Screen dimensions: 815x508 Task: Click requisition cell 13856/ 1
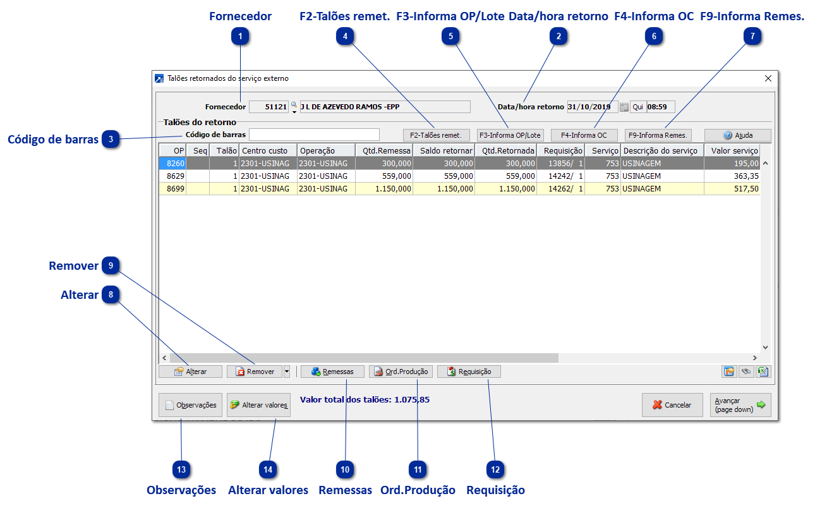point(560,163)
